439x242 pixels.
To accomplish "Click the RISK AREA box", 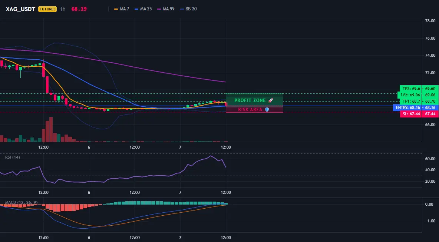I will coord(254,109).
